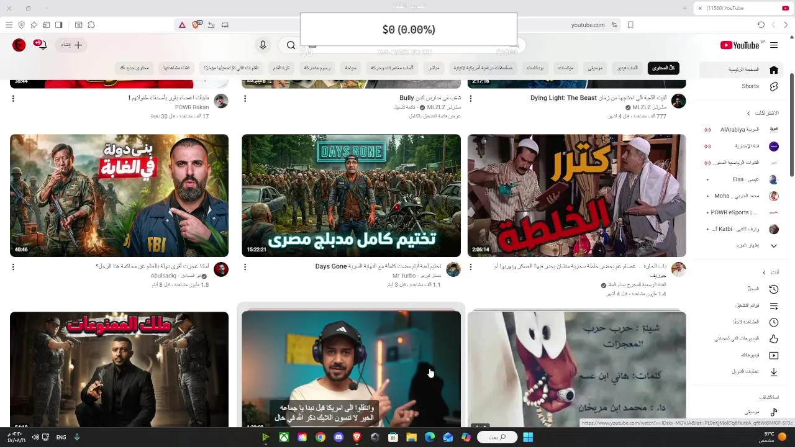Select the video games filter chip
The image size is (795, 447).
[627, 68]
